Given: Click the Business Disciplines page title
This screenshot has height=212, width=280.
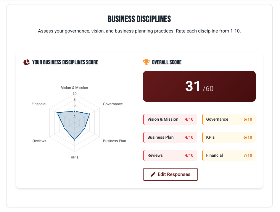Looking at the screenshot, I should (140, 19).
